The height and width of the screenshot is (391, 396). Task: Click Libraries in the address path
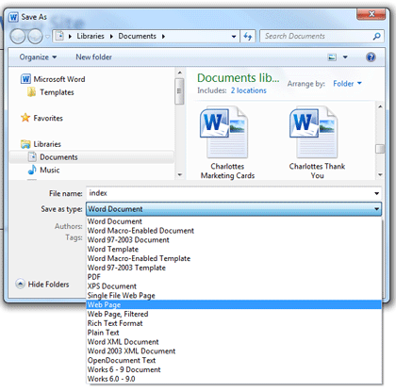pyautogui.click(x=91, y=36)
